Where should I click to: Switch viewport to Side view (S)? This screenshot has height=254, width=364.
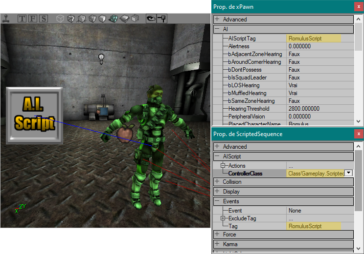pyautogui.click(x=44, y=19)
